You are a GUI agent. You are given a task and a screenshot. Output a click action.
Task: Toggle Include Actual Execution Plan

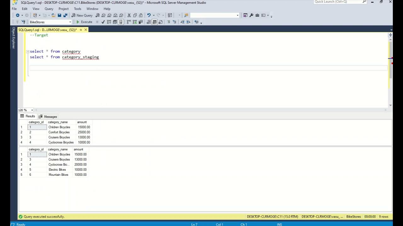click(129, 22)
